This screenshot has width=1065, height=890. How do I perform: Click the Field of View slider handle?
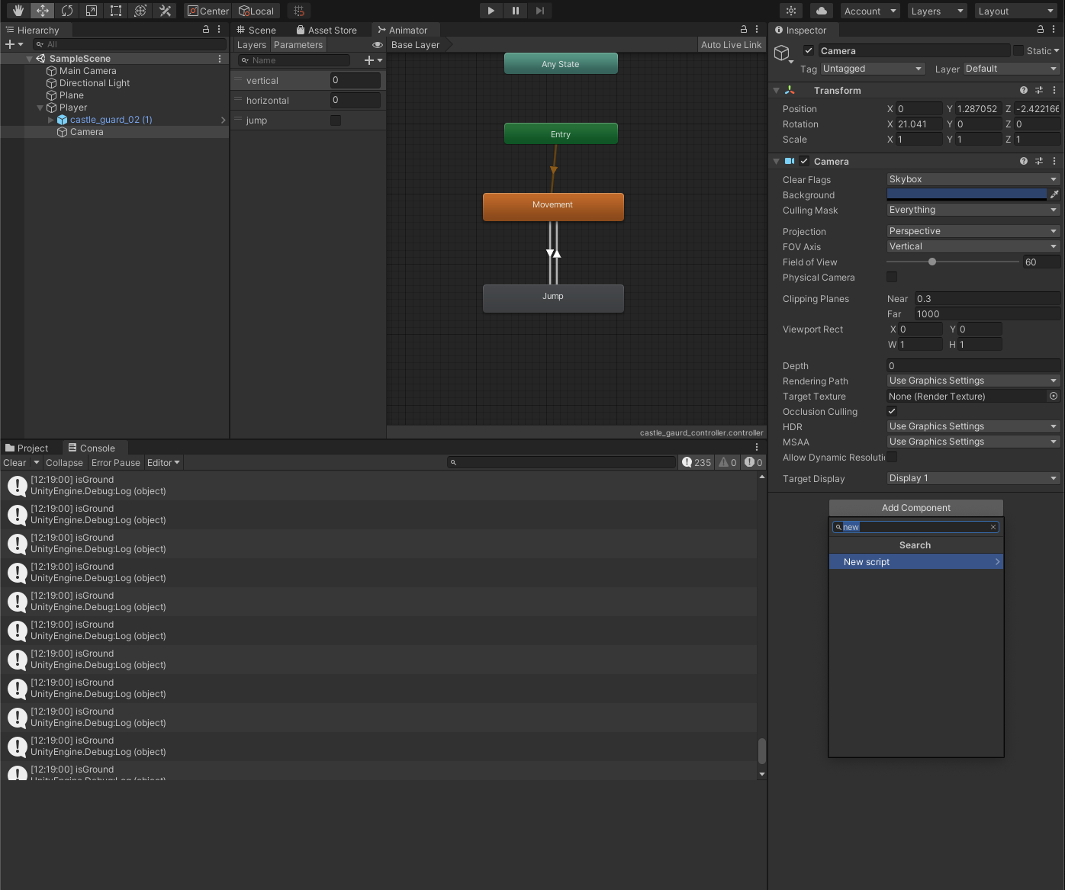click(x=932, y=262)
